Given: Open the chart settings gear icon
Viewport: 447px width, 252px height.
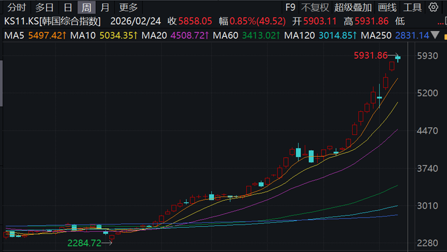Looking at the screenshot, I should 434,8.
